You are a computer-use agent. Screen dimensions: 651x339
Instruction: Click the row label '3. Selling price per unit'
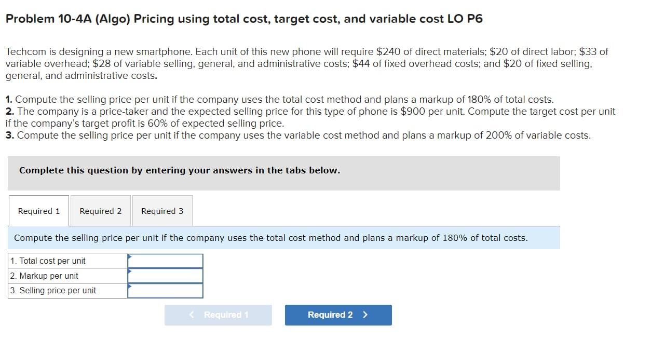(52, 290)
